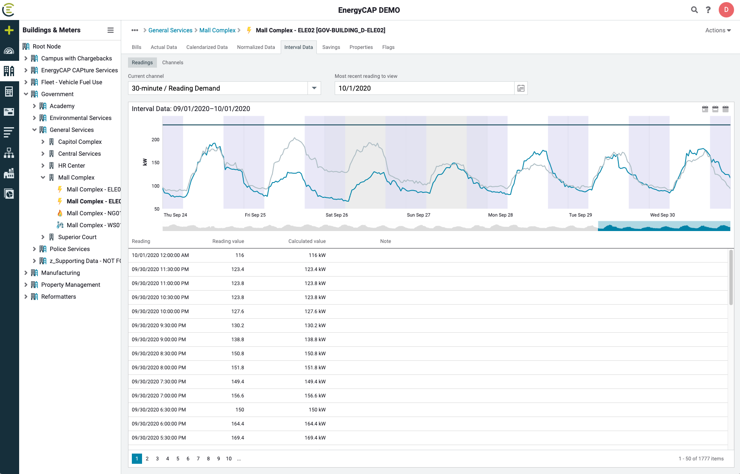Switch to the Normalized Data tab
Screen dimensions: 740x474
pyautogui.click(x=256, y=47)
